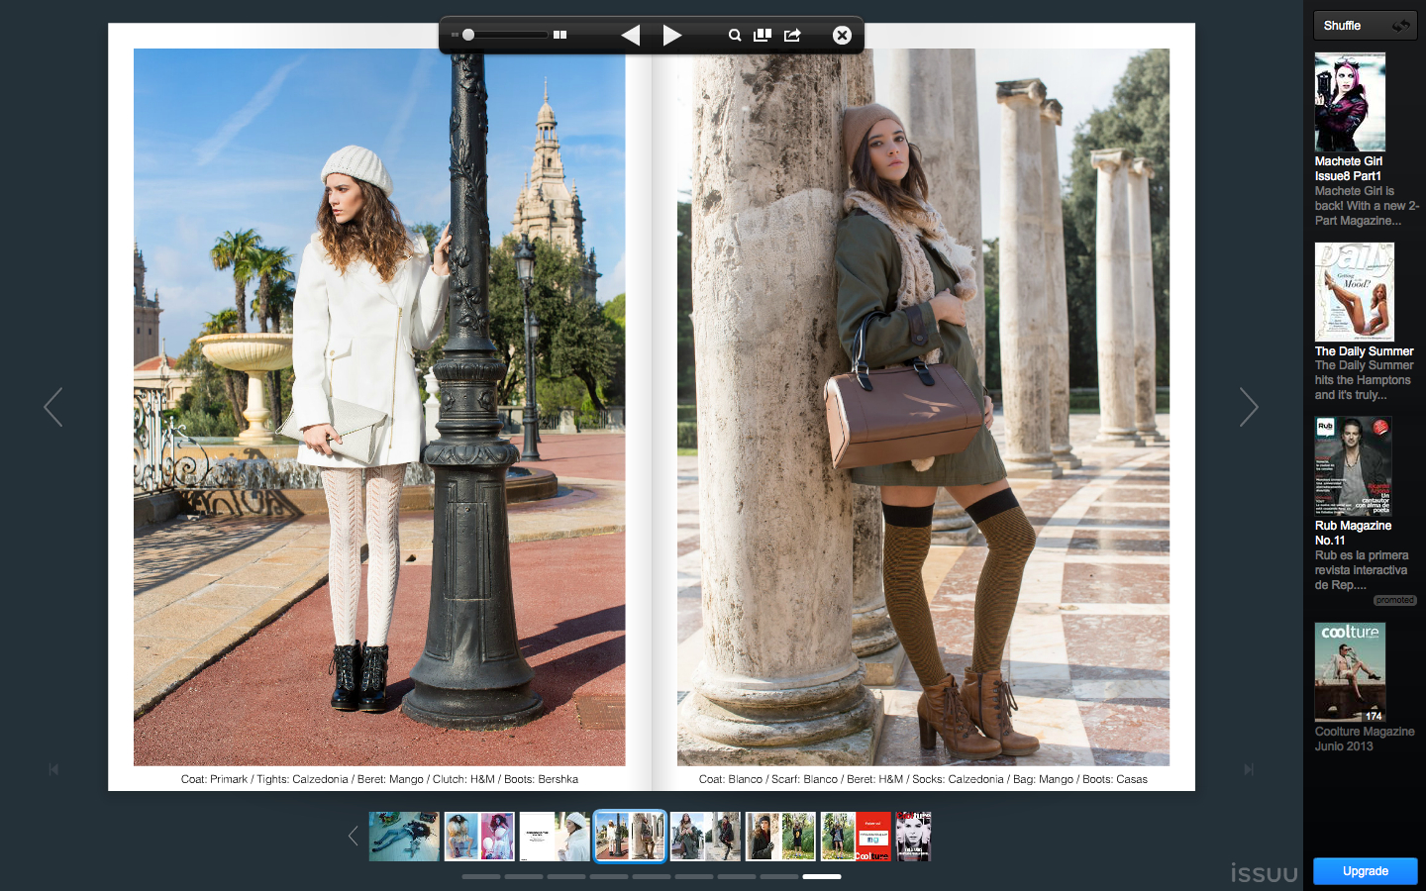1426x891 pixels.
Task: Click the small zoom-out icon beside slider
Action: [x=456, y=35]
